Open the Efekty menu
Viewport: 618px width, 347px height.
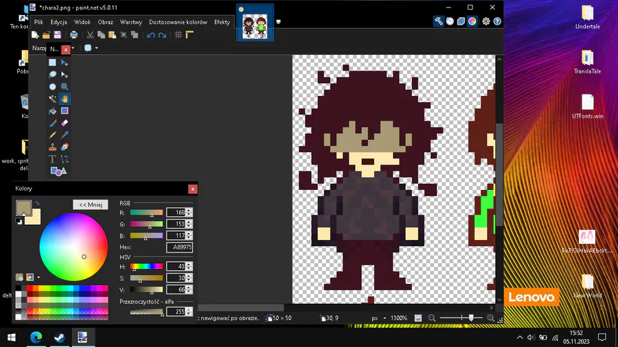point(222,22)
